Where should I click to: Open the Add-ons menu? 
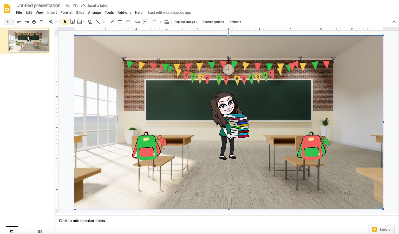[x=124, y=12]
